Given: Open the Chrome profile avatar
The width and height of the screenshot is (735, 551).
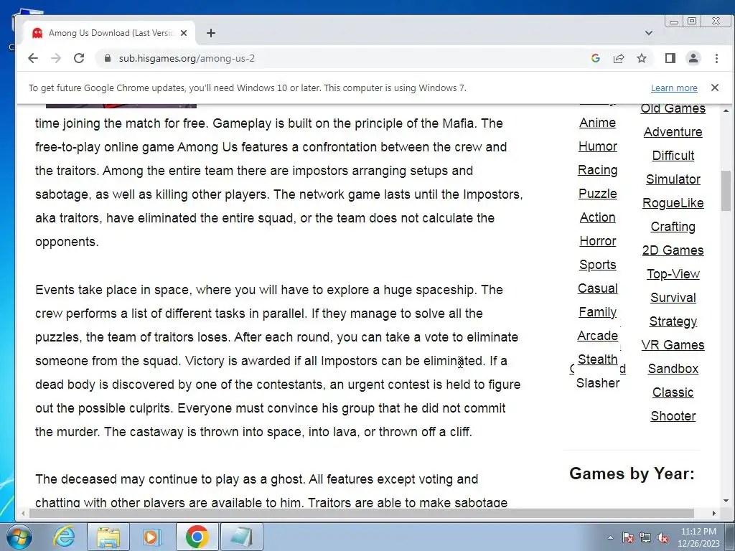Looking at the screenshot, I should click(693, 58).
